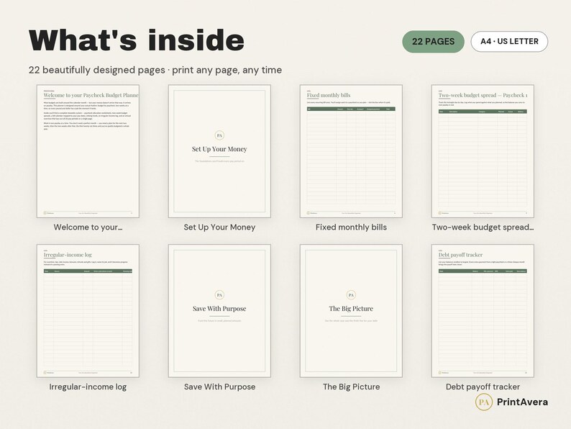The image size is (571, 429).
Task: Click the "Set Up Your Money" caption below thumbnail
Action: pyautogui.click(x=219, y=227)
